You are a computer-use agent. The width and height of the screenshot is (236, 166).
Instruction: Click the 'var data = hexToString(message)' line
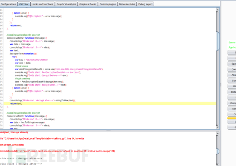coord(27,123)
